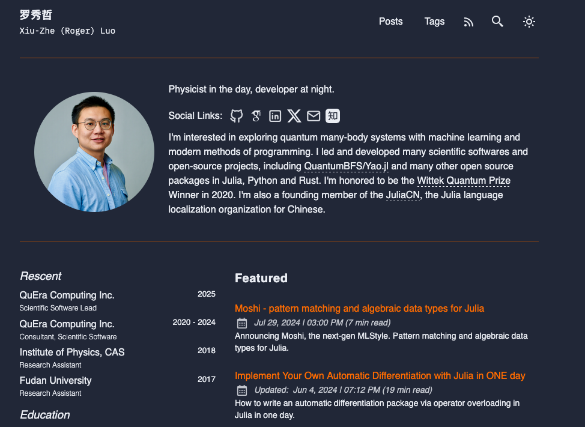Screen dimensions: 585x427
Task: Click the email envelope icon
Action: [314, 116]
